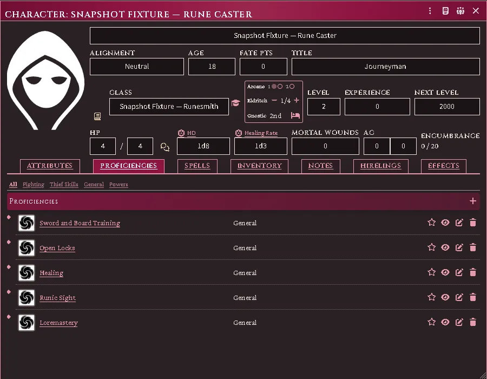Click the book icon under the portrait
Image resolution: width=487 pixels, height=379 pixels.
coord(97,116)
